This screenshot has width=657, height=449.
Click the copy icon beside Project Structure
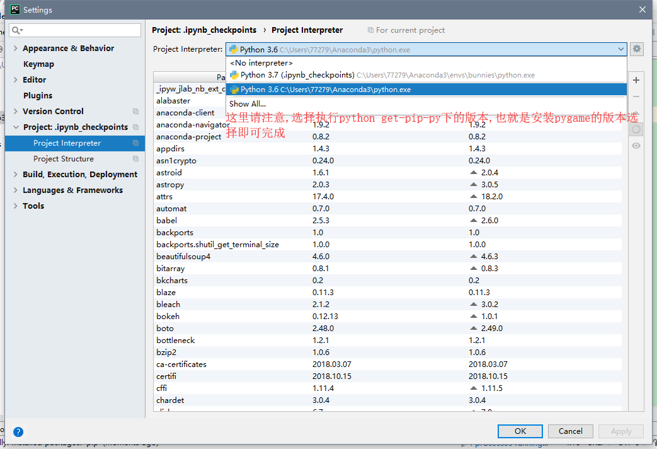135,159
